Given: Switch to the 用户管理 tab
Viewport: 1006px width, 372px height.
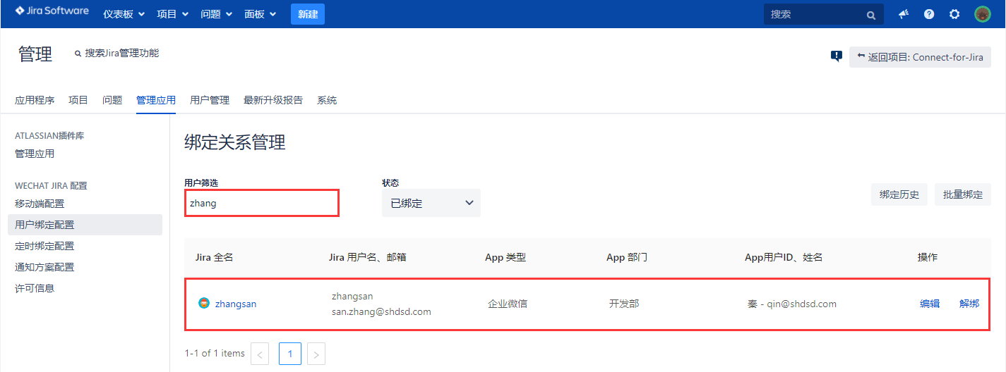Looking at the screenshot, I should (x=210, y=100).
